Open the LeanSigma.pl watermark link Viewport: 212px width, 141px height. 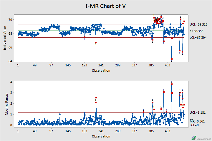pyautogui.click(x=203, y=138)
